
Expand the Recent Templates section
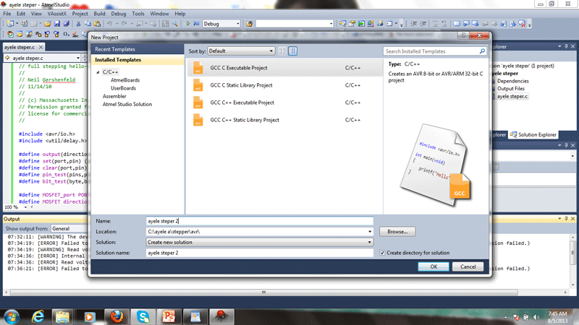point(137,49)
